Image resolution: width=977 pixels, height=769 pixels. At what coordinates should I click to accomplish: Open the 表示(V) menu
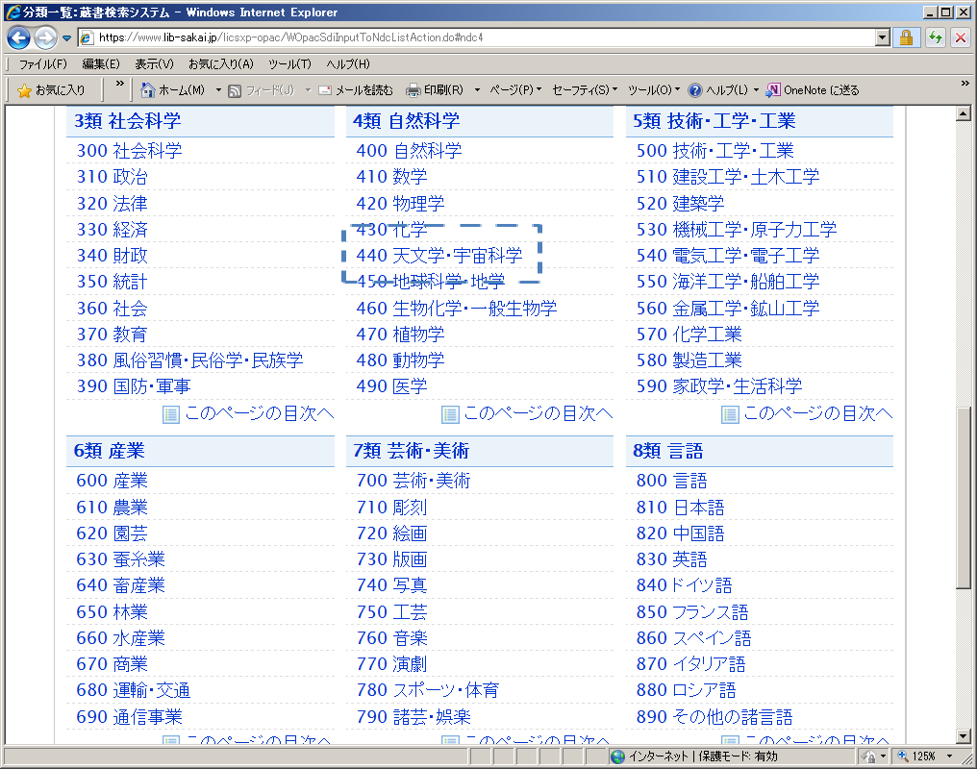tap(155, 64)
